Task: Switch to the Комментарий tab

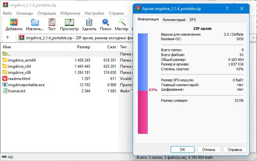Action: (174, 20)
